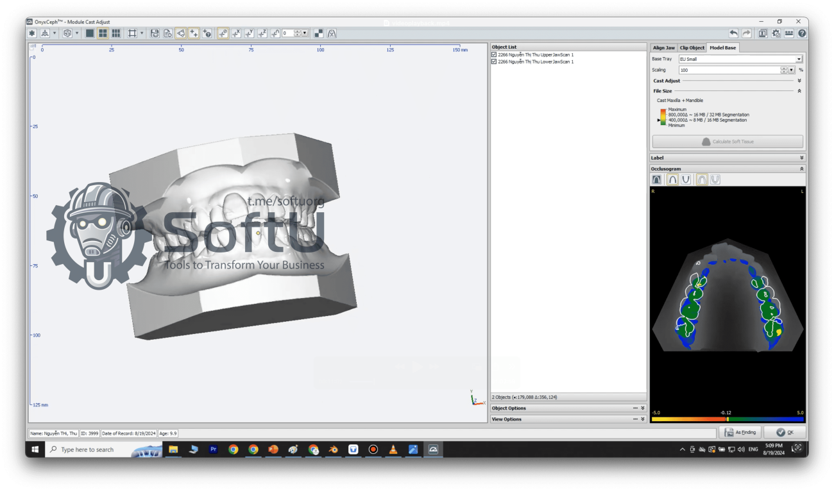Viewport: 834px width, 491px height.
Task: Select the Nguyễn Thị Thu LowerJawScan 1 row
Action: click(536, 62)
